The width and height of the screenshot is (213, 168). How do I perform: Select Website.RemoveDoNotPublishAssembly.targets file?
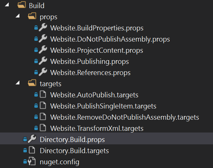pyautogui.click(x=124, y=117)
